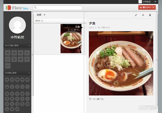Focus the search input field
Image resolution: width=162 pixels, height=113 pixels.
click(58, 8)
